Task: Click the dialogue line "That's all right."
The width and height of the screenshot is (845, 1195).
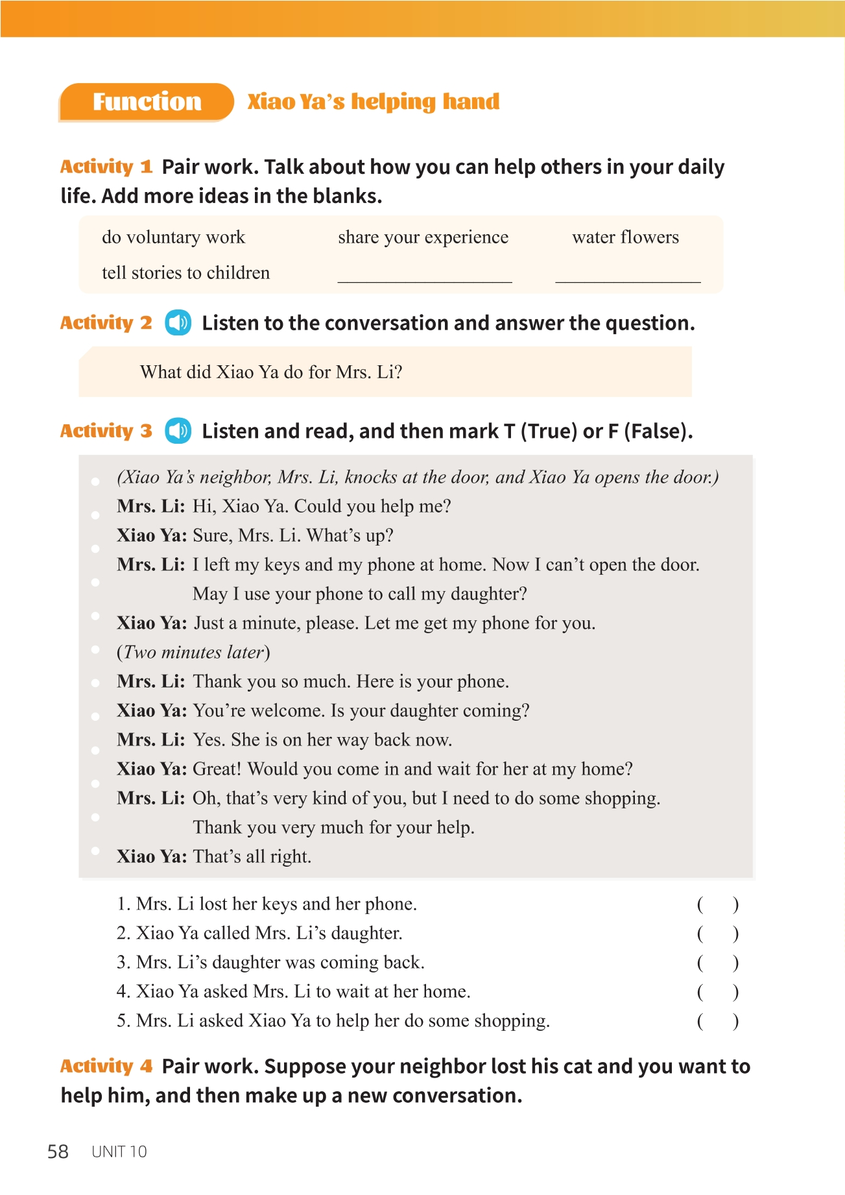Action: pos(252,856)
